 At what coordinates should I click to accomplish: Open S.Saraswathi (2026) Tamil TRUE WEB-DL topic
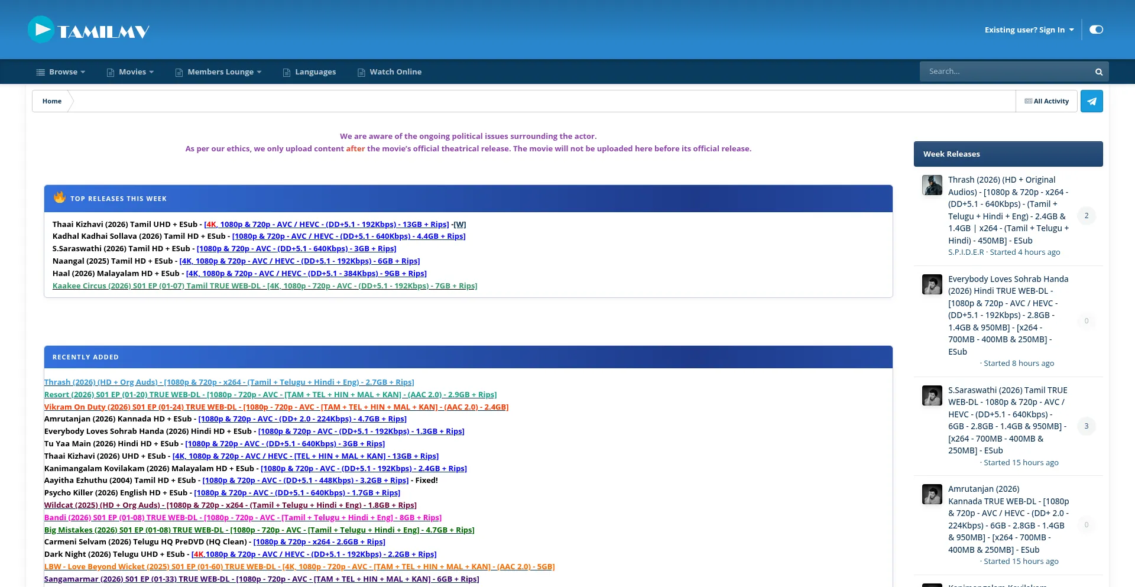tap(1008, 420)
